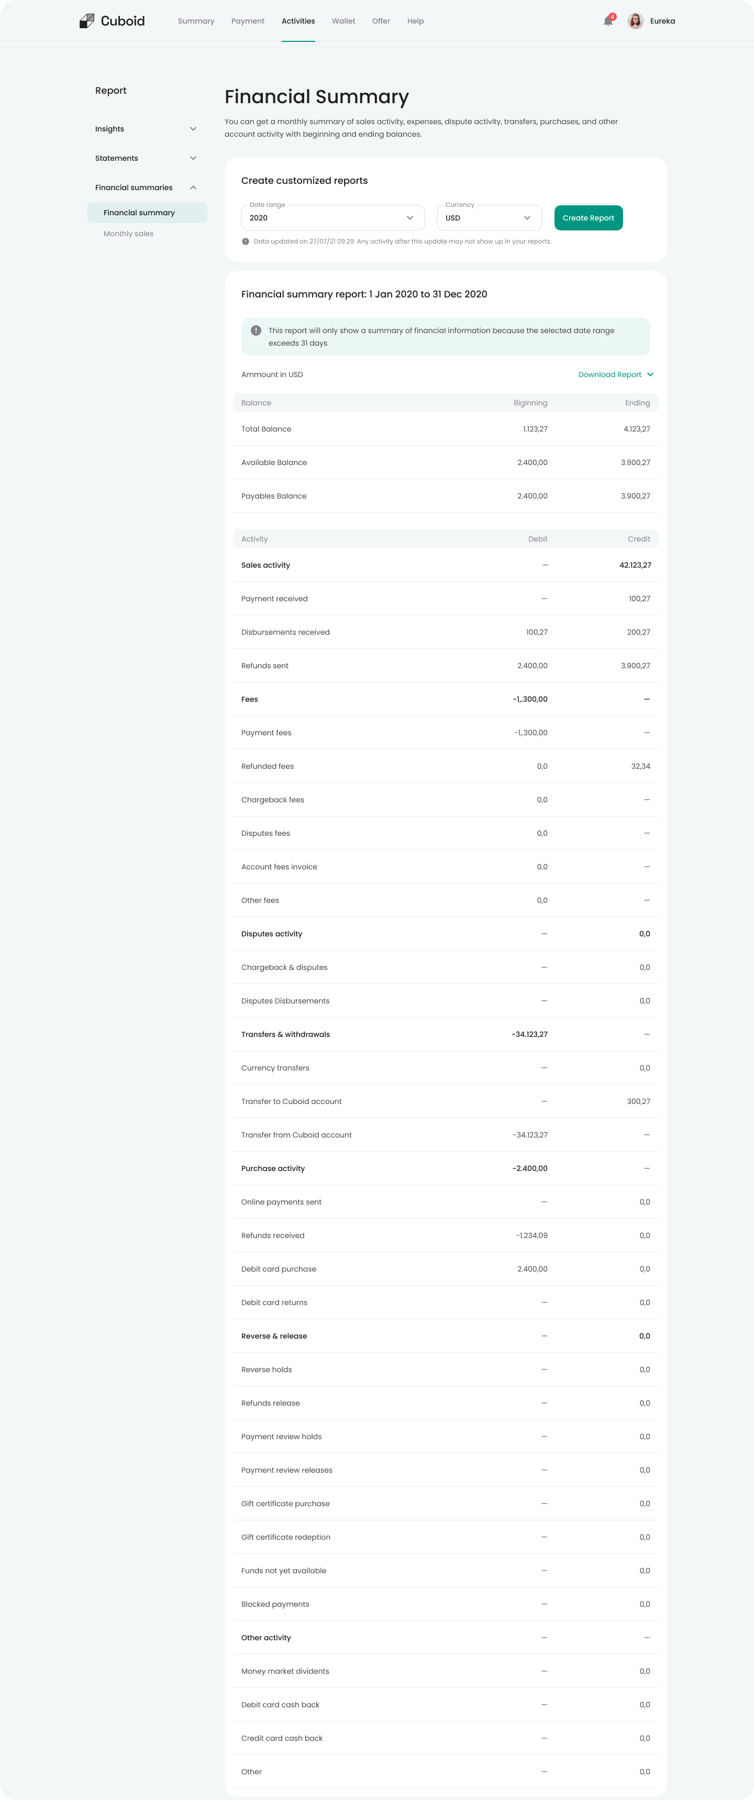Click the Cuboid logo icon
This screenshot has height=1800, width=754.
[86, 20]
